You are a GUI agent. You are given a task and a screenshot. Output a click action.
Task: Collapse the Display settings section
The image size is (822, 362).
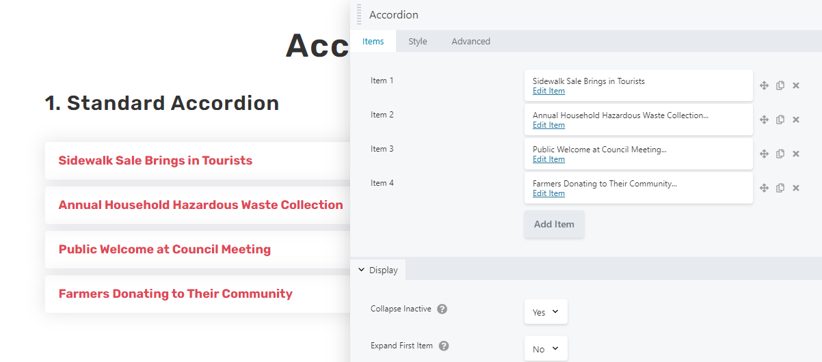[378, 270]
